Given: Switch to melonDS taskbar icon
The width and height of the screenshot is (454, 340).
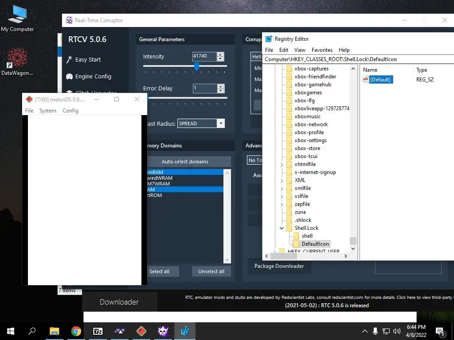Looking at the screenshot, I should click(x=141, y=331).
